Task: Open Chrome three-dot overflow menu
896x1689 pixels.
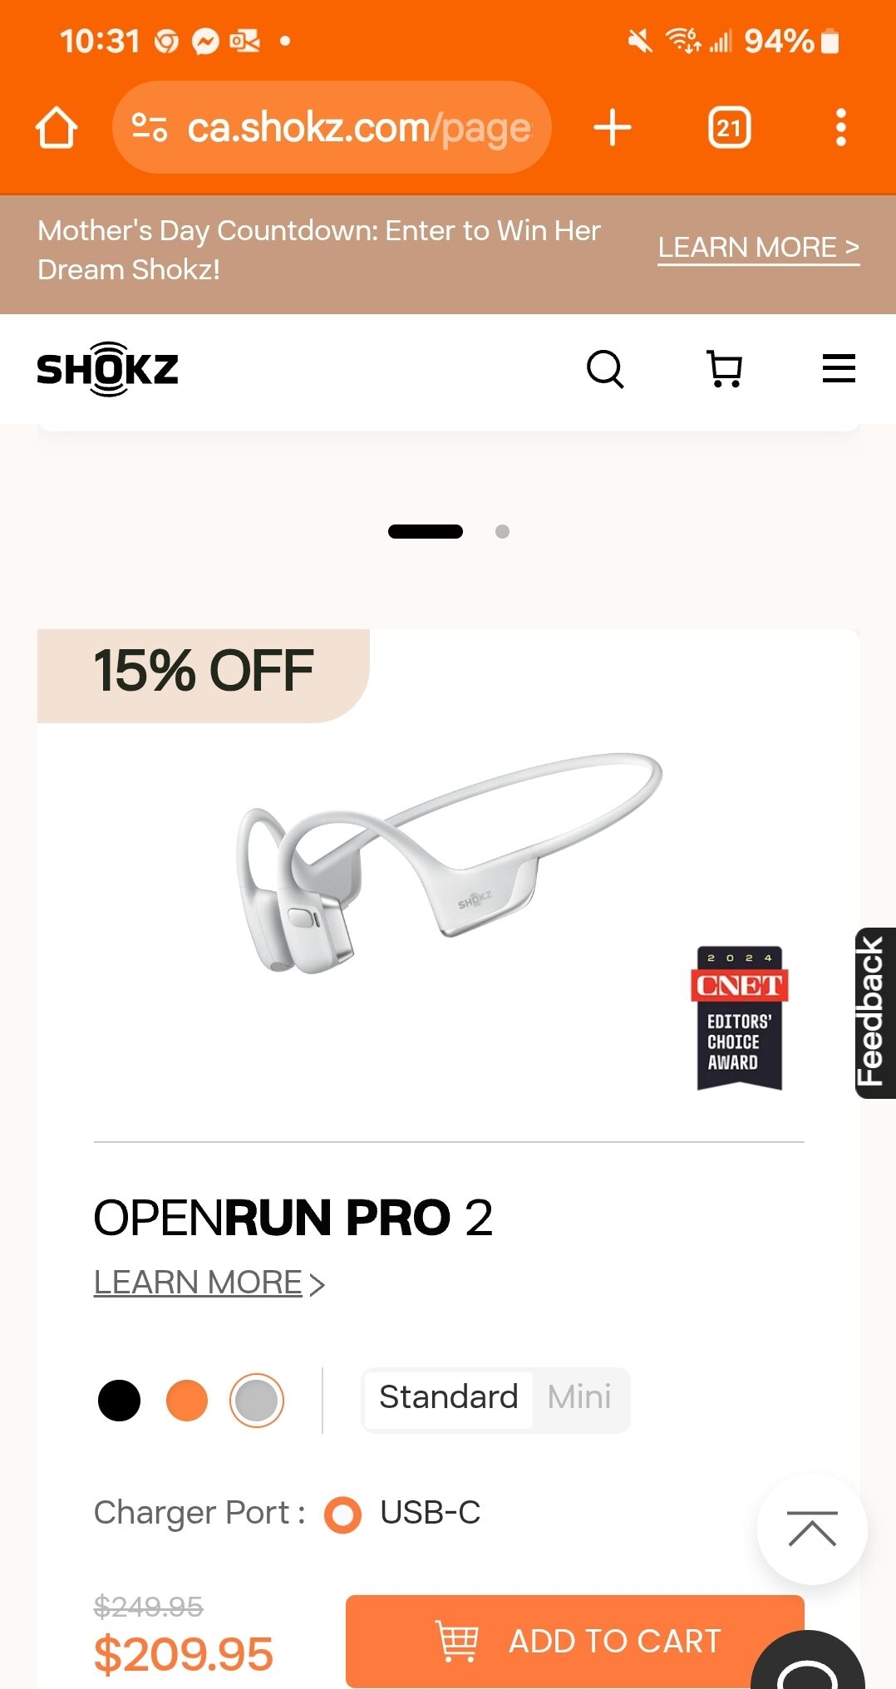Action: point(841,127)
